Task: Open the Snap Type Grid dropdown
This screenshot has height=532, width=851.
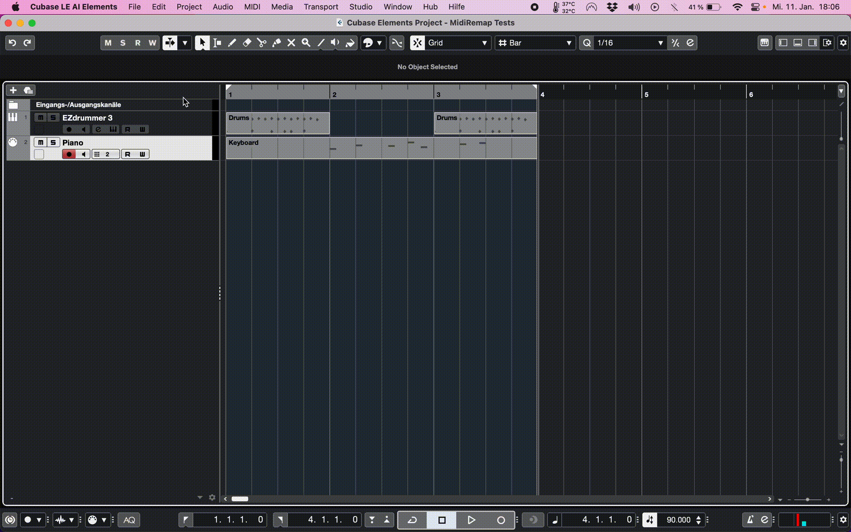Action: (x=458, y=43)
